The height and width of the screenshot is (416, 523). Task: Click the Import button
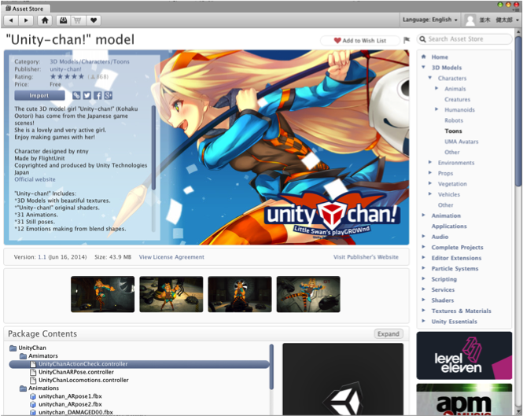pyautogui.click(x=39, y=95)
